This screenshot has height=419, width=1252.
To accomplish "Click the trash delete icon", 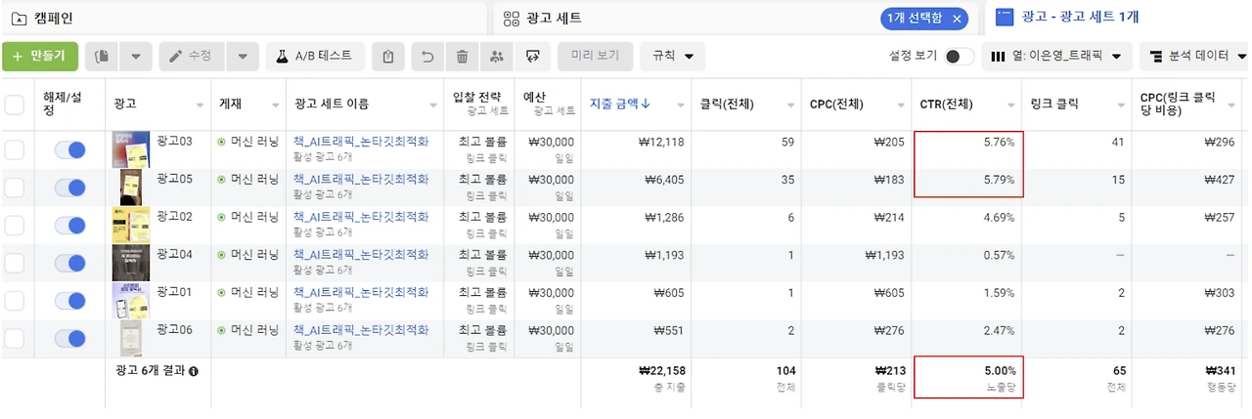I will (462, 56).
